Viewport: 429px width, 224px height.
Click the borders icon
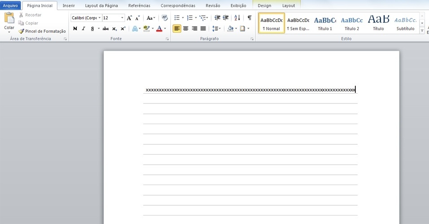[242, 28]
